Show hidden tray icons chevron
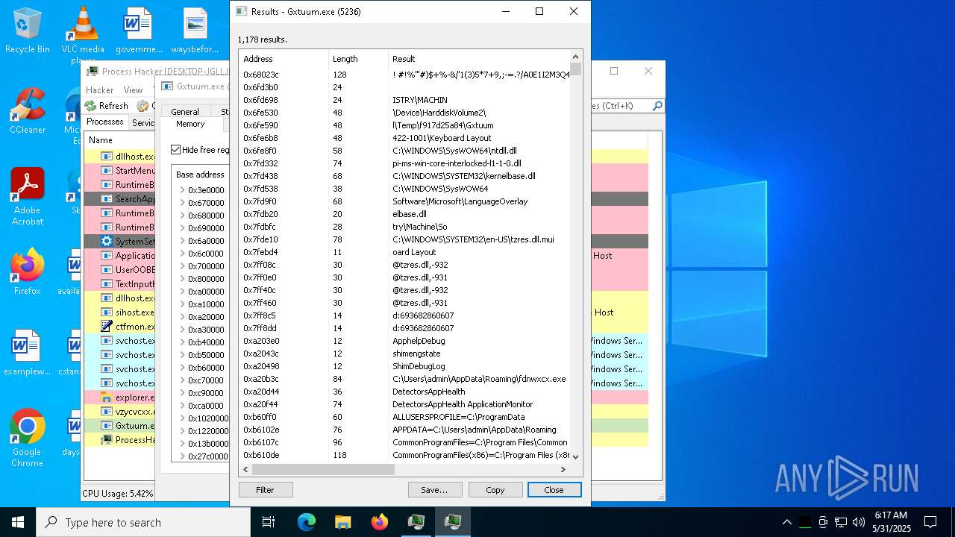955x537 pixels. [787, 522]
